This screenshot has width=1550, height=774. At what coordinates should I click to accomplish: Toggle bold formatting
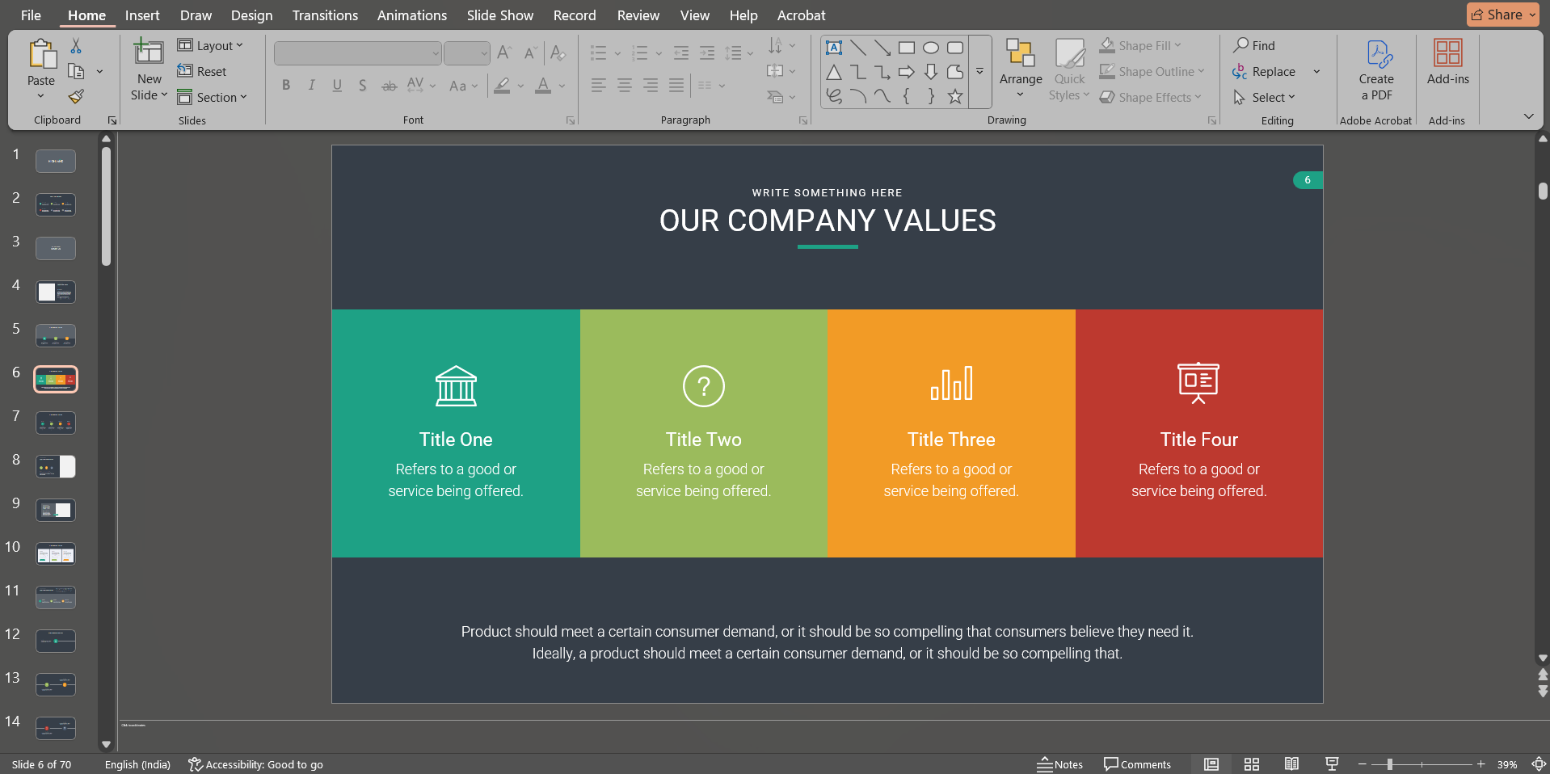[x=285, y=85]
